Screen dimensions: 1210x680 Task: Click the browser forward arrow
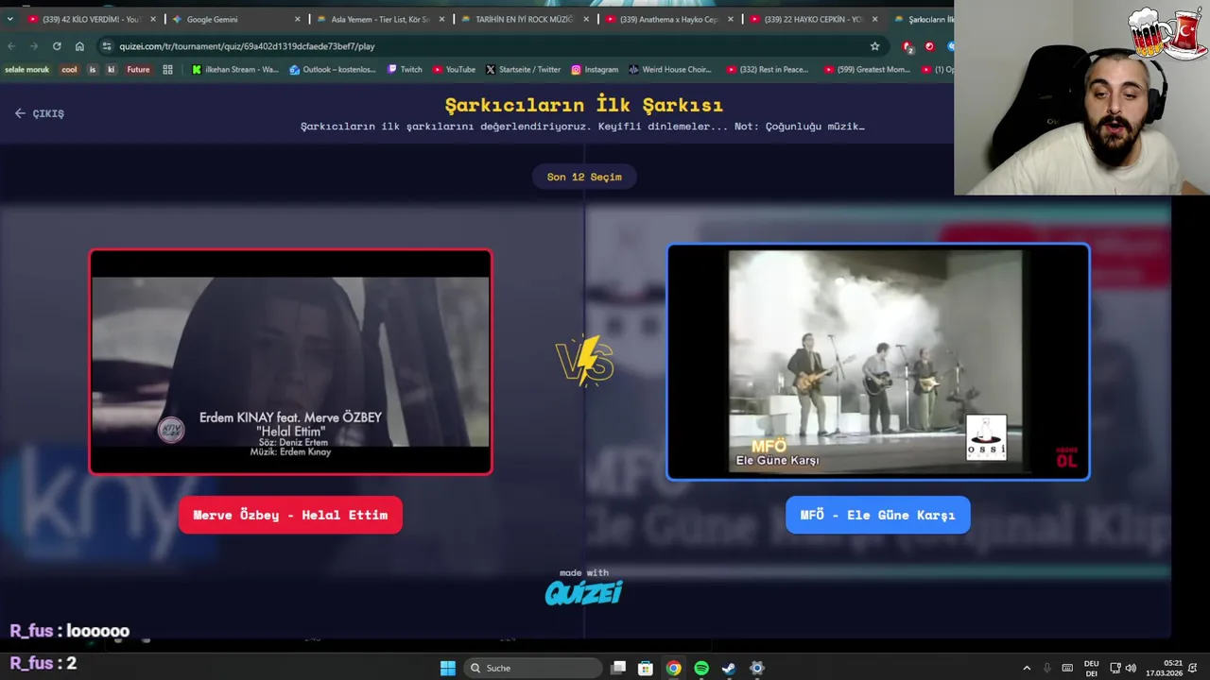[x=34, y=46]
